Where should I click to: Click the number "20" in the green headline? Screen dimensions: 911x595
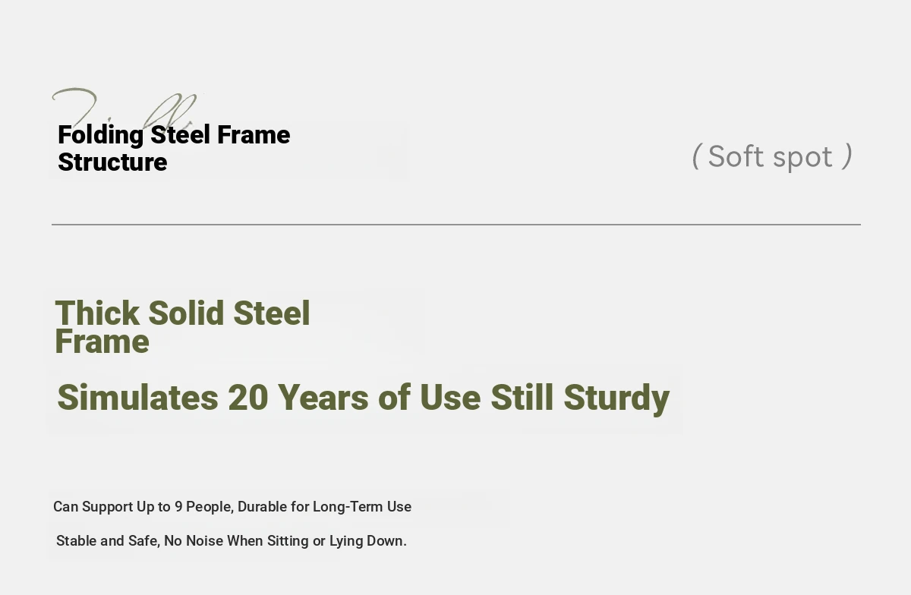point(247,398)
